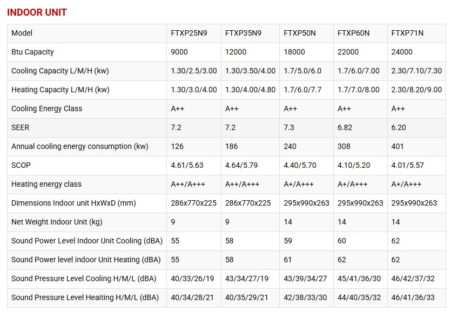Click the FTXP60N model header
The height and width of the screenshot is (313, 451).
pos(354,33)
